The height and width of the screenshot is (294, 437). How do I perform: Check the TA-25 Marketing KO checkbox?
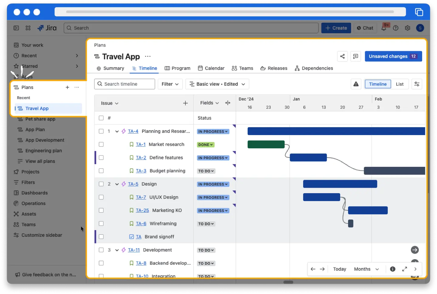pos(101,210)
